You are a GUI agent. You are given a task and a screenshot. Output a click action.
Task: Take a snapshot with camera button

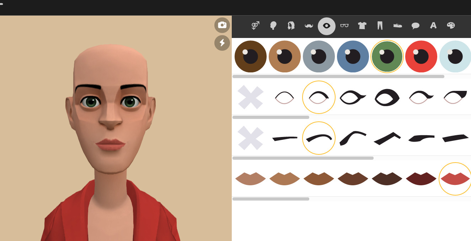222,25
